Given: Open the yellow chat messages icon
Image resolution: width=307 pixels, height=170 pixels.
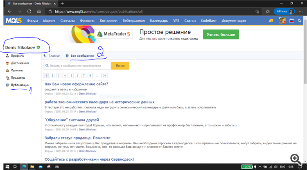Looking at the screenshot, I should [x=271, y=21].
